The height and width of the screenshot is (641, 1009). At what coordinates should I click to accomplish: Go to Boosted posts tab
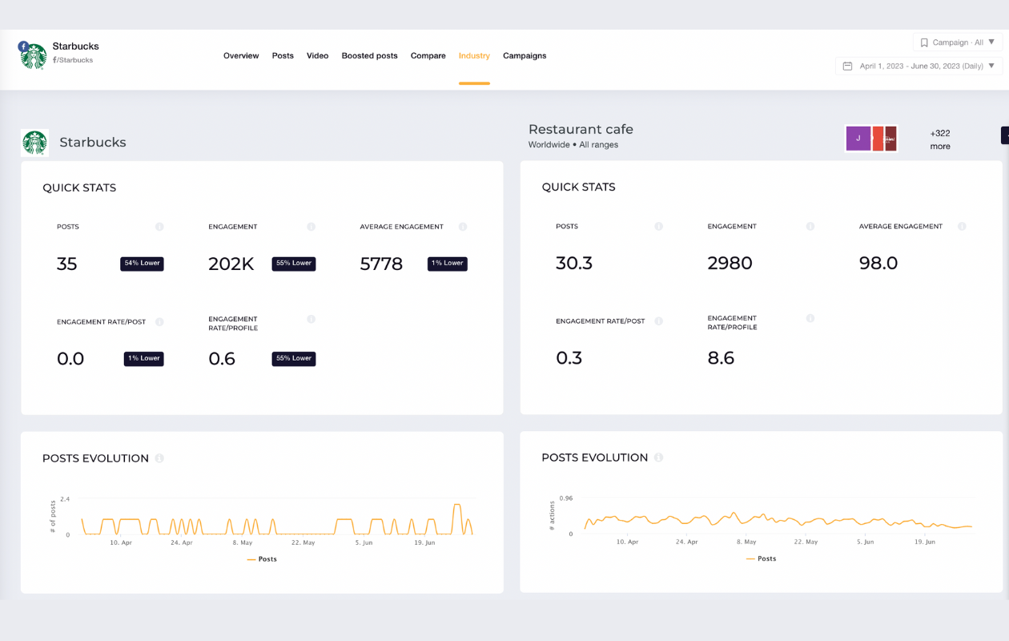click(x=369, y=56)
